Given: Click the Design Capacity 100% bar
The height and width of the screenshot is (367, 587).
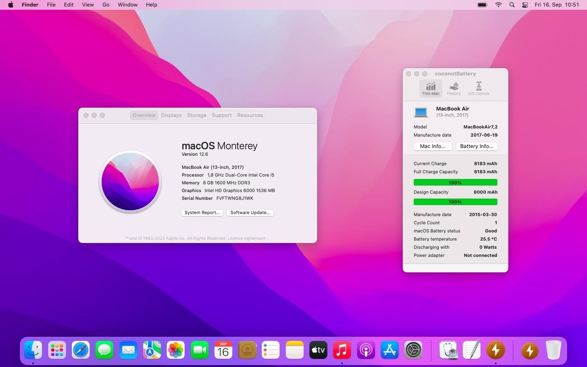Looking at the screenshot, I should pos(455,202).
